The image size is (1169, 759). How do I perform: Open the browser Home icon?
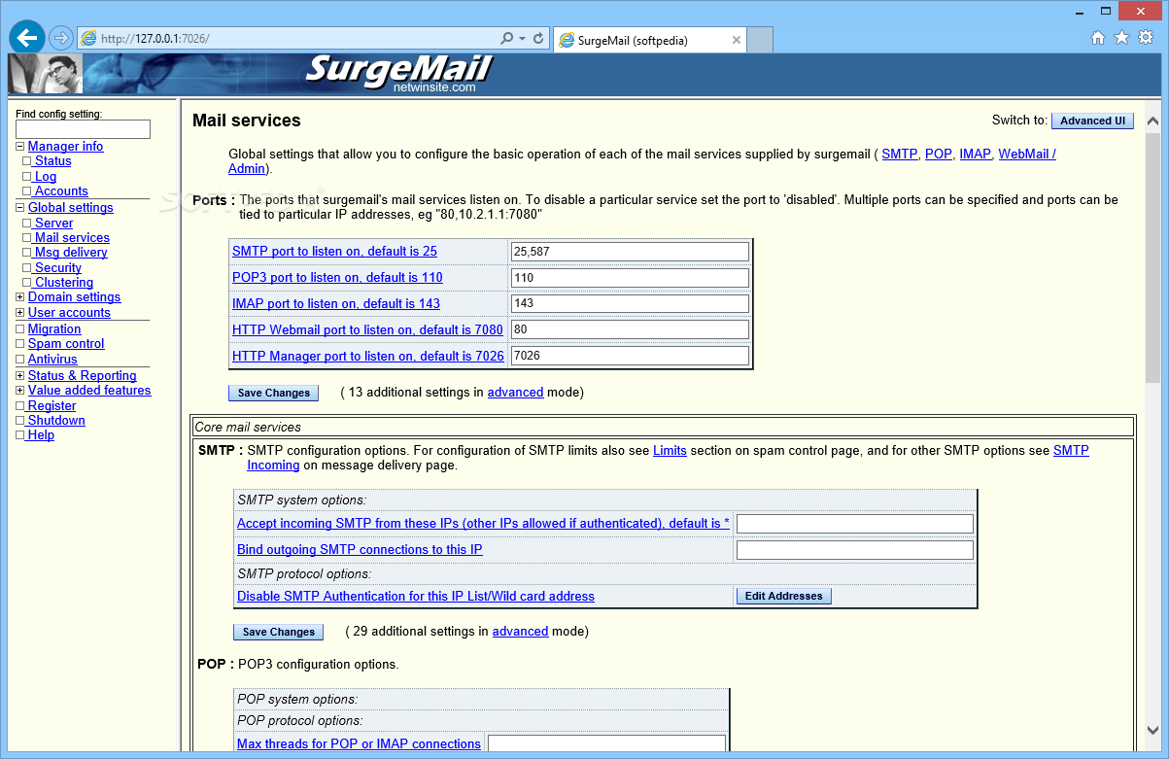click(x=1098, y=38)
